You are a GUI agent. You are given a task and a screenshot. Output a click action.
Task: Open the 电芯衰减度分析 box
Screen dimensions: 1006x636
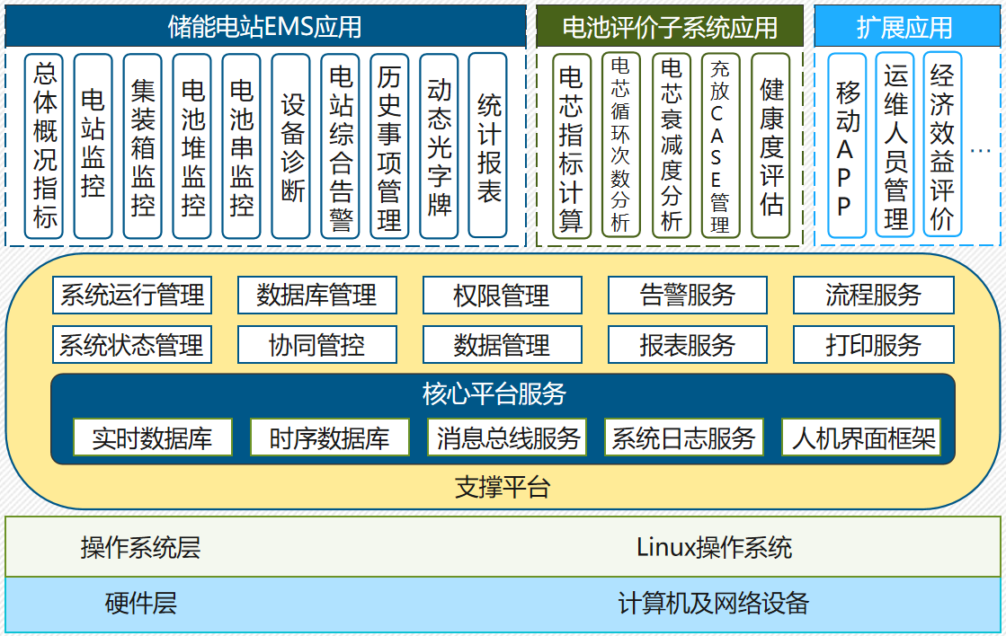tap(671, 146)
